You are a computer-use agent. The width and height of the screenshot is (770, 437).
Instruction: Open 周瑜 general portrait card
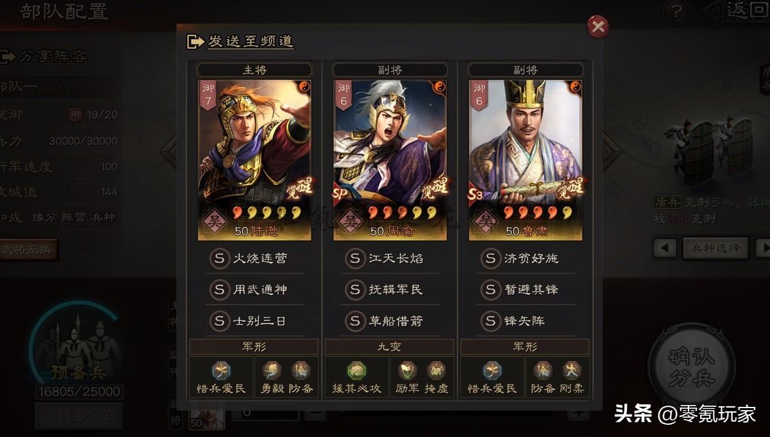tap(389, 160)
